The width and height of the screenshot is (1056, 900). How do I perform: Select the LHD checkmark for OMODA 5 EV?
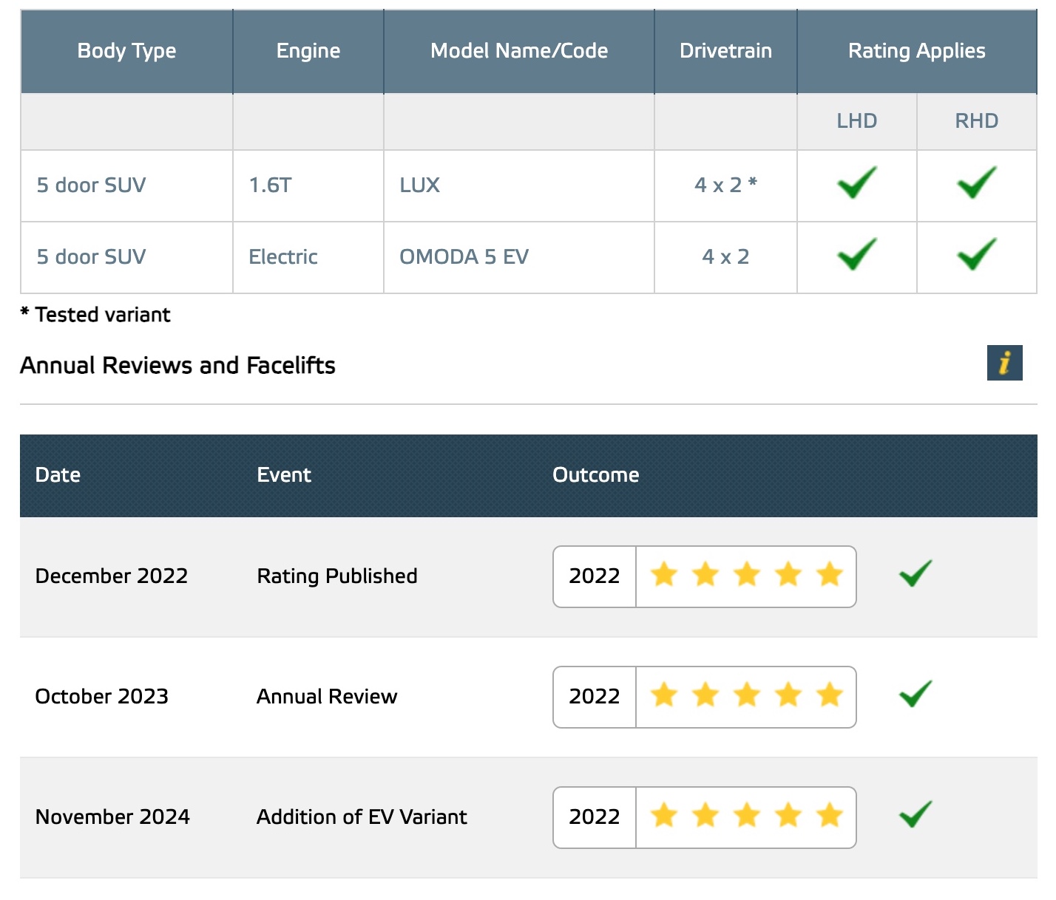tap(857, 254)
